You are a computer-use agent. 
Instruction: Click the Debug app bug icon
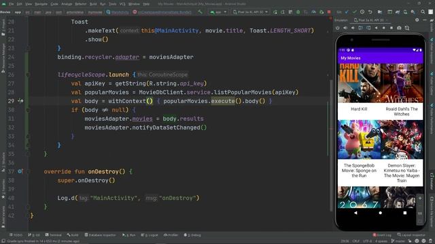pyautogui.click(x=298, y=12)
